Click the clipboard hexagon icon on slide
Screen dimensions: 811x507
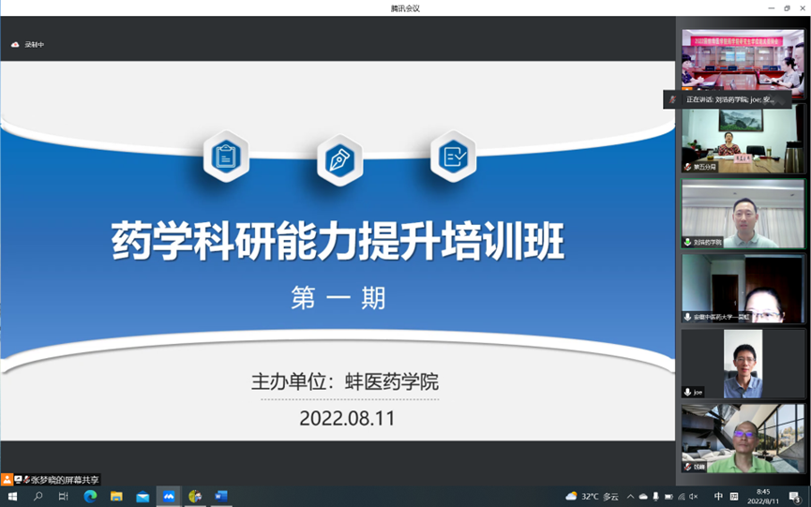225,157
